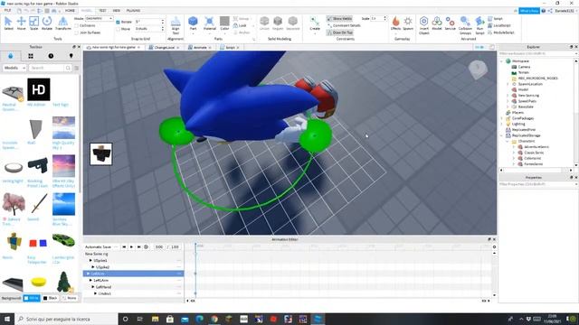Toggle Constraint Details option
Screen dimensions: 579x325
344,25
